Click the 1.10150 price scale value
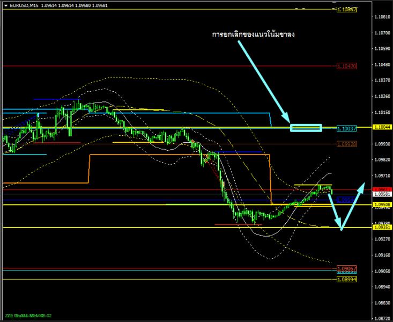The height and width of the screenshot is (322, 393). coord(382,112)
